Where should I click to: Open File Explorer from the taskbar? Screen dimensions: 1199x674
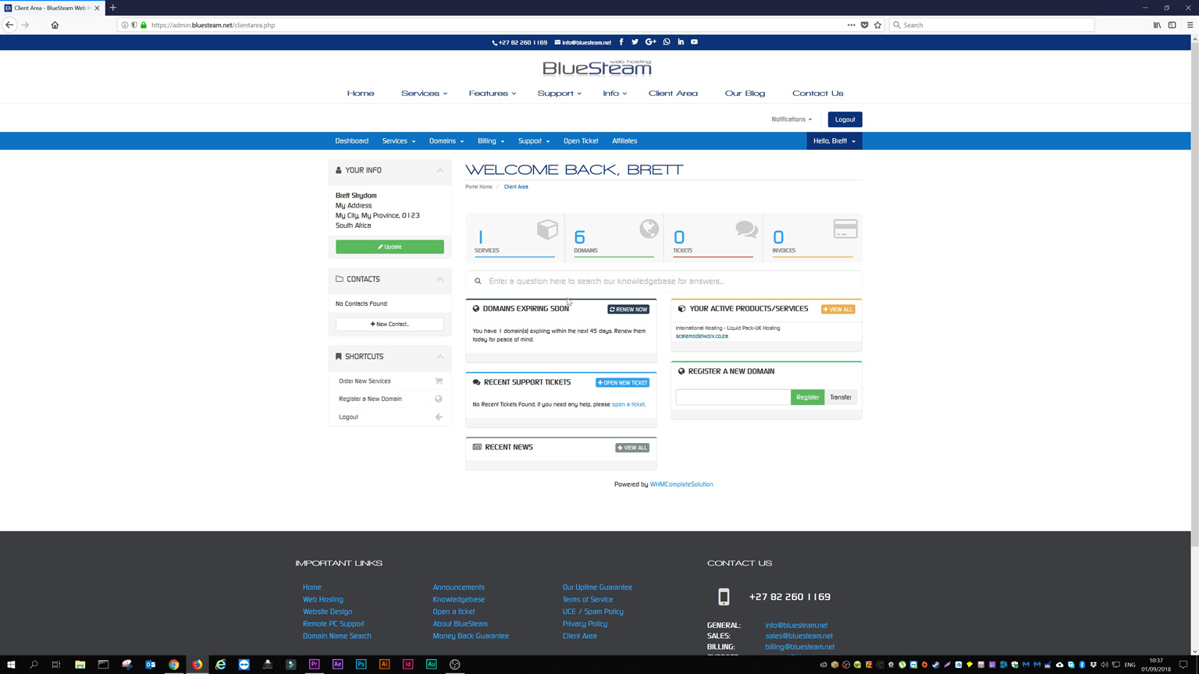click(80, 665)
